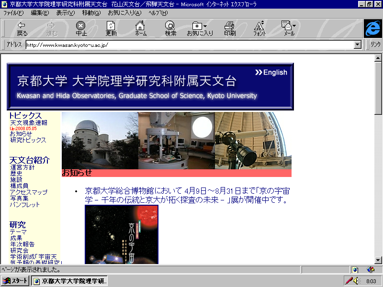Viewport: 383px width, 287px height.
Task: Open the 編集(E) menu
Action: click(x=40, y=13)
